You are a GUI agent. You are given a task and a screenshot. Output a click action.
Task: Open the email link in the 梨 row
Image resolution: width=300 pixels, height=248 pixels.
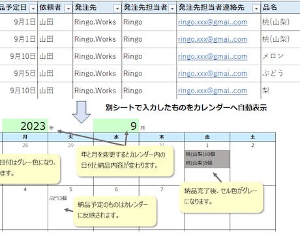(x=213, y=91)
